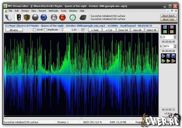Pause playback with the blue pause button
The image size is (182, 128).
168,56
